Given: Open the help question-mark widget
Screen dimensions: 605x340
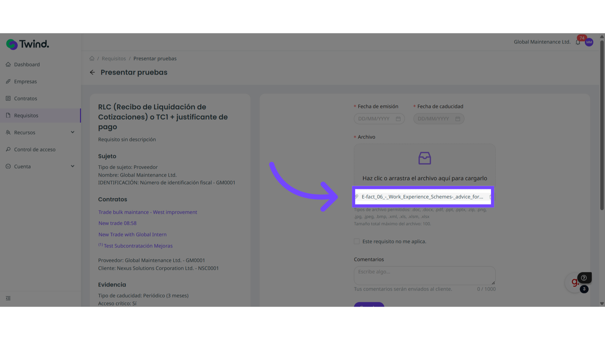Looking at the screenshot, I should (584, 278).
